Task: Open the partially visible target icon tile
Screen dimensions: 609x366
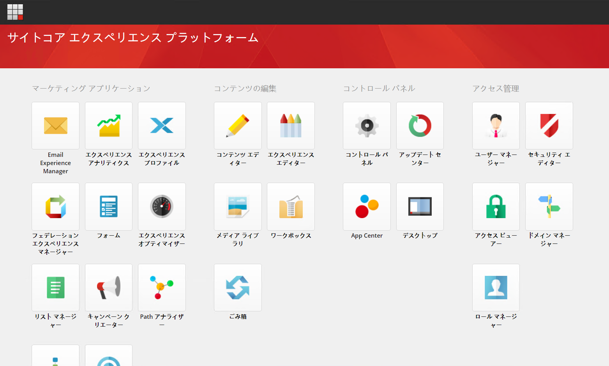Action: point(109,355)
